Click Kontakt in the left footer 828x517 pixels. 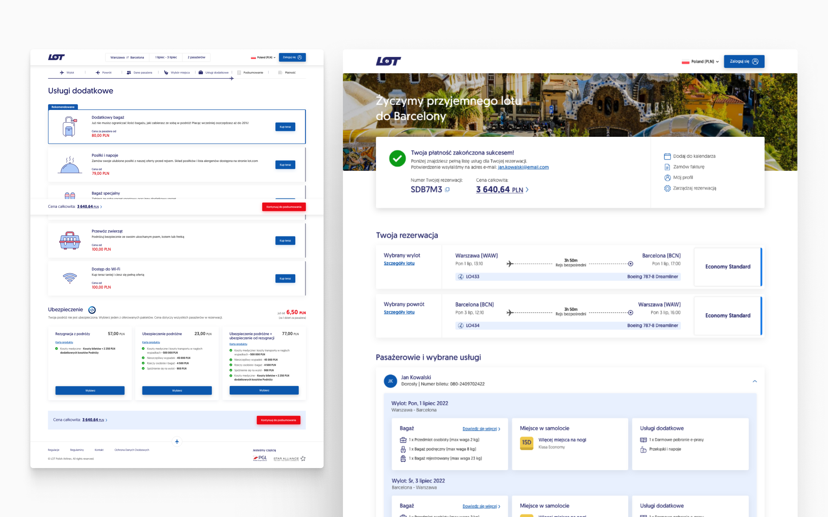coord(99,450)
